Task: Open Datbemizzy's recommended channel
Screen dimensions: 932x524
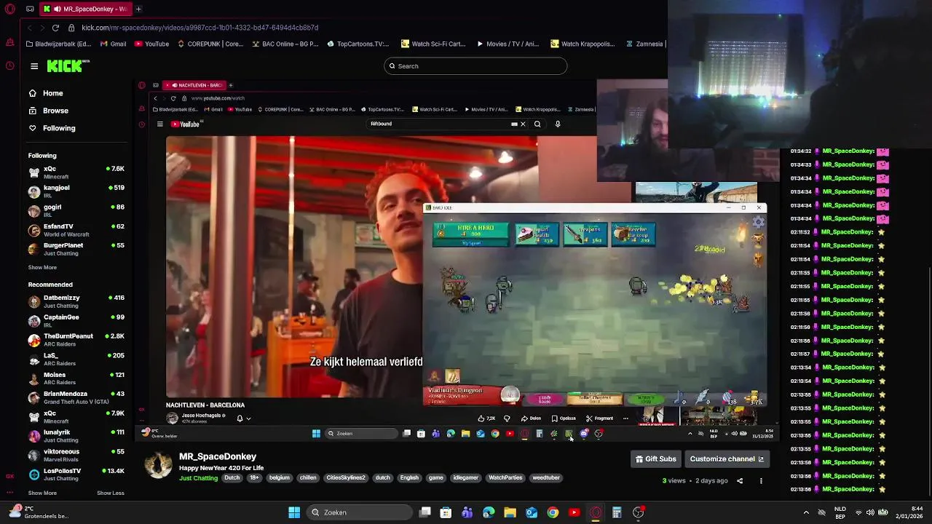Action: point(76,301)
